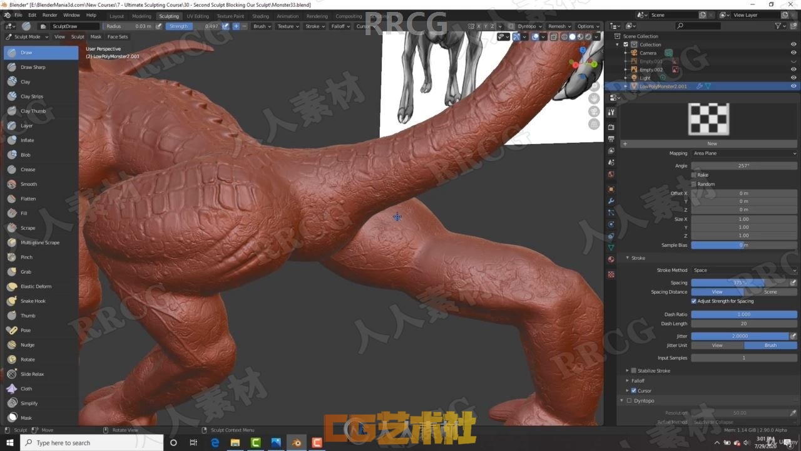Open the Options dropdown

[x=588, y=26]
